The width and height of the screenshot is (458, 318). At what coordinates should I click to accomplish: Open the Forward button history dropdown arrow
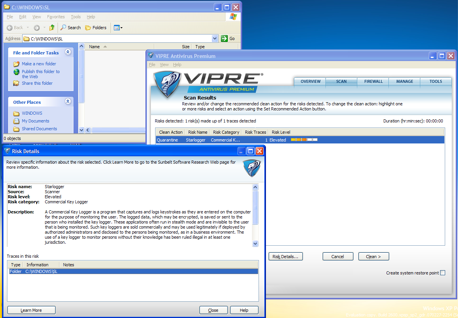point(44,28)
